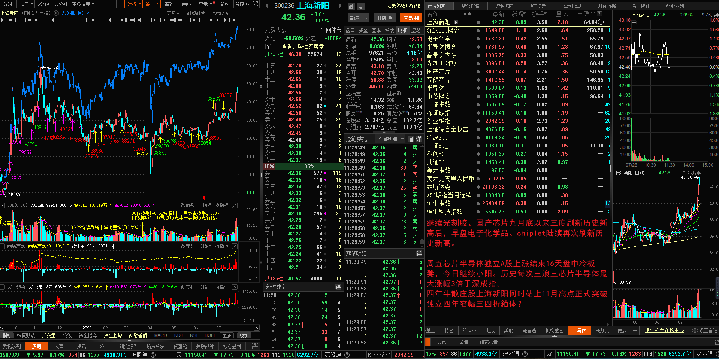Toggle MACD indicator

161,335
